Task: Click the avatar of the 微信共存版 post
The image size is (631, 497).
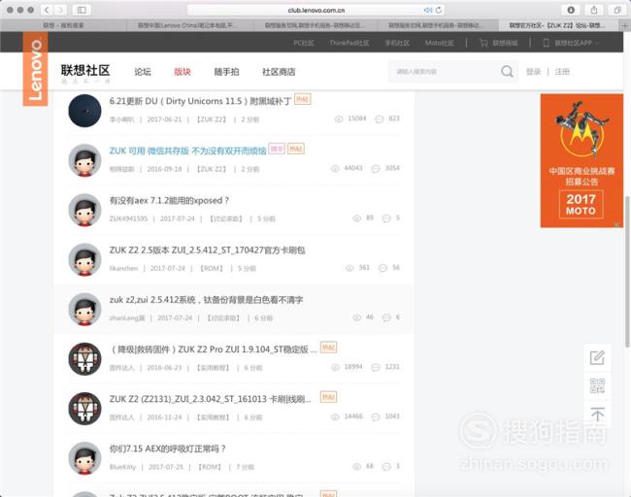Action: [84, 160]
